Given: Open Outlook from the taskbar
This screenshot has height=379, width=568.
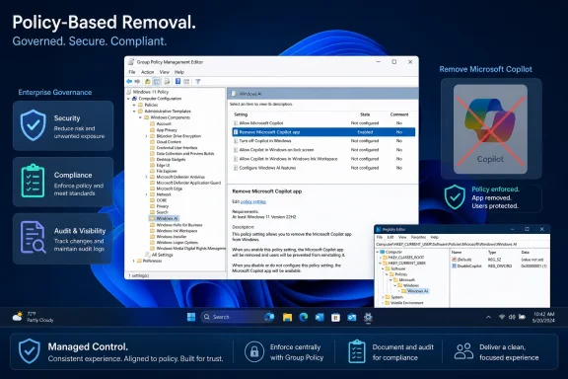Looking at the screenshot, I should (x=352, y=318).
